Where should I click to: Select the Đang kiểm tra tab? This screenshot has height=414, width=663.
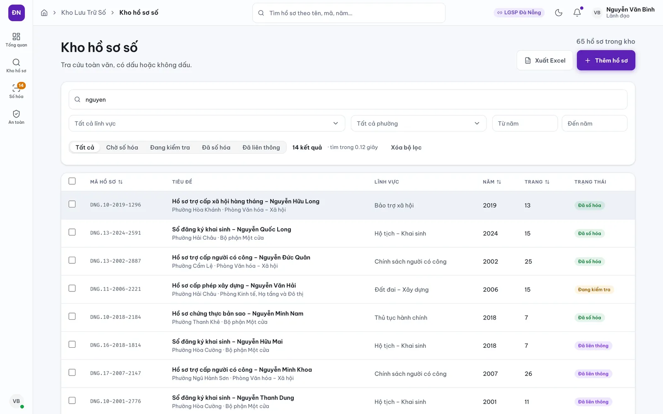[x=170, y=147]
